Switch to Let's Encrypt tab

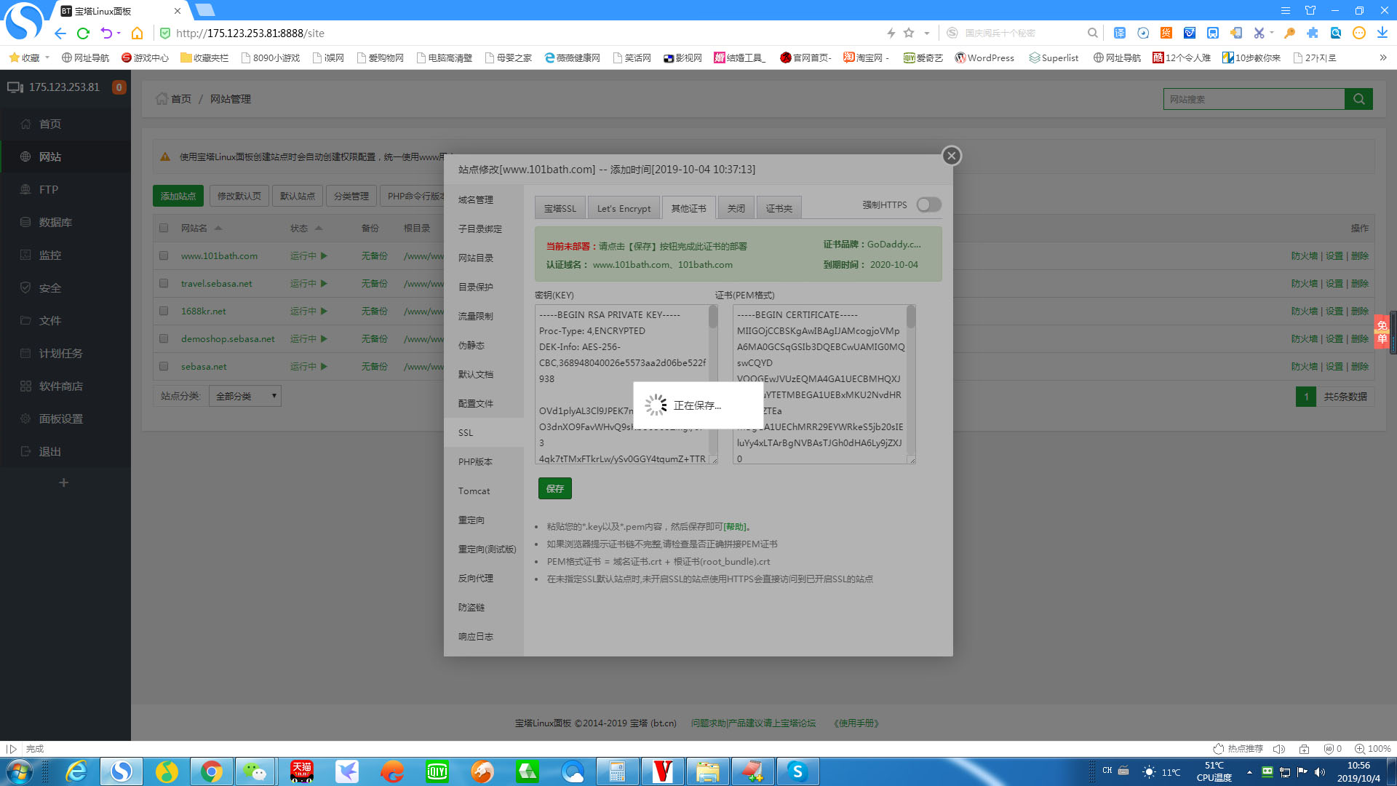coord(624,208)
